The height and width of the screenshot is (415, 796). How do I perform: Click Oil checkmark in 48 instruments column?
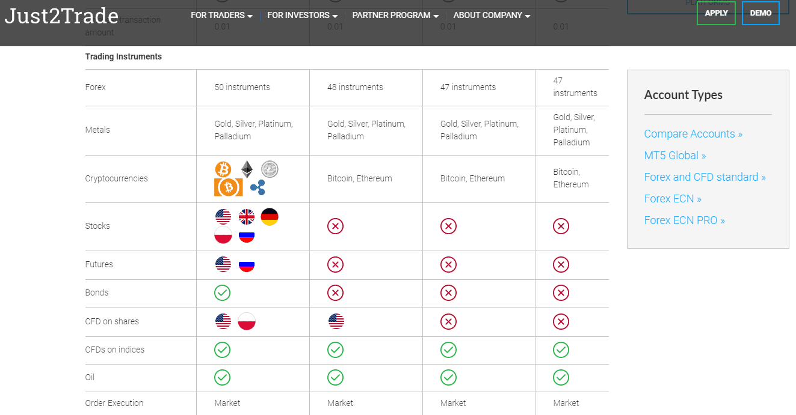[x=336, y=377]
